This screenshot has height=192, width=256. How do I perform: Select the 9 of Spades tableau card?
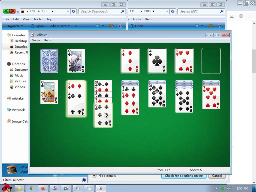[184, 101]
